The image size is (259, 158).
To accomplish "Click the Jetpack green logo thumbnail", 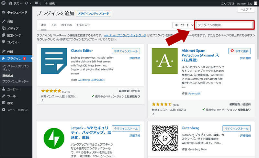I will click(54, 138).
